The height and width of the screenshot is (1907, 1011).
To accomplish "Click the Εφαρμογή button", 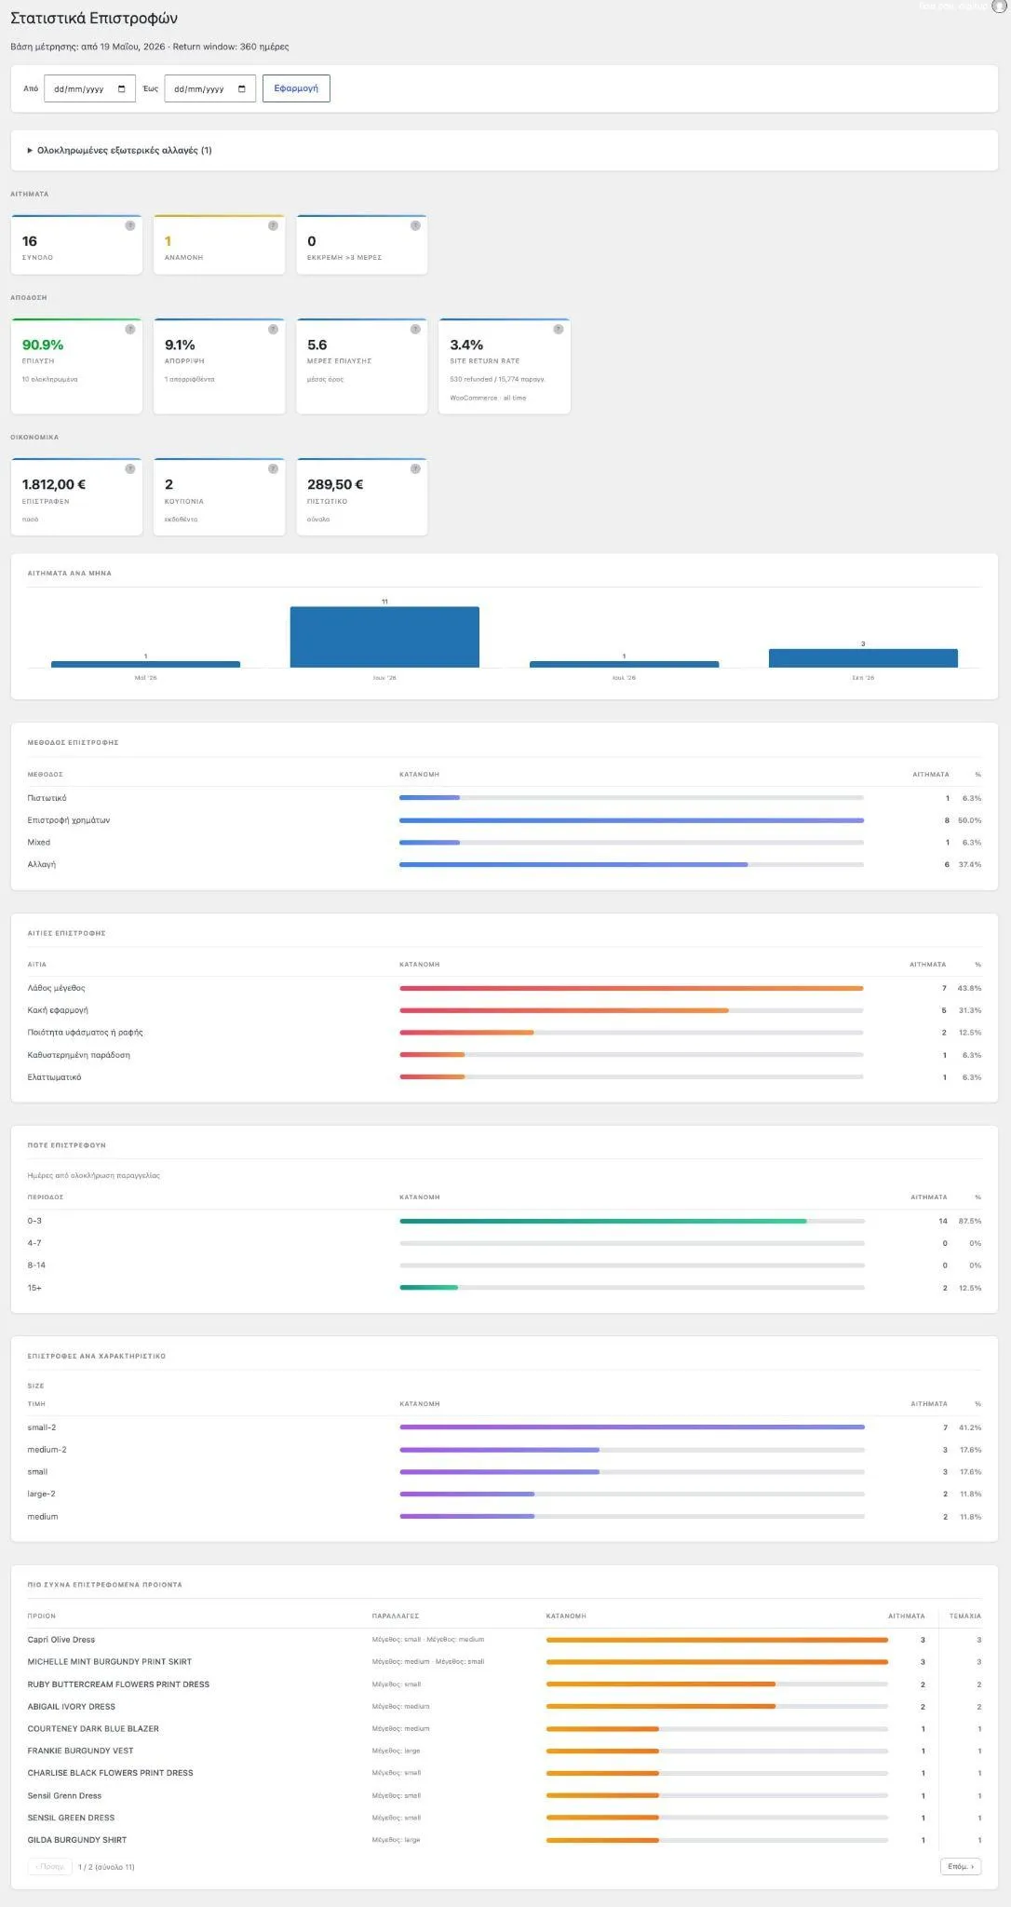I will (x=296, y=88).
